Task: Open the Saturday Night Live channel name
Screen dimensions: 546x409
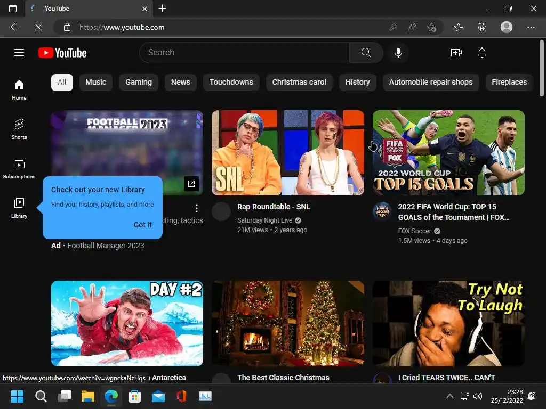Action: (x=264, y=220)
